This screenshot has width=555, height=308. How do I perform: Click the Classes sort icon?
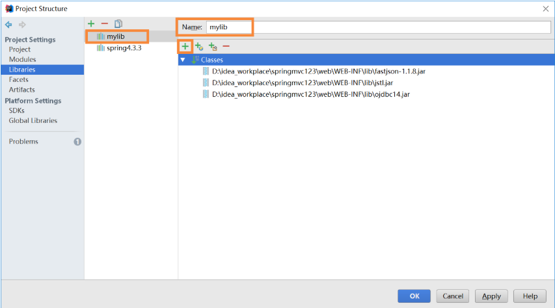[x=195, y=60]
